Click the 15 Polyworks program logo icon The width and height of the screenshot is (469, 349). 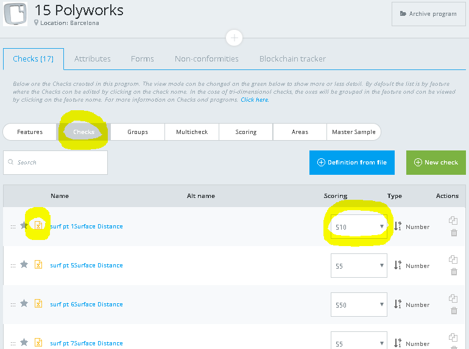pos(15,14)
